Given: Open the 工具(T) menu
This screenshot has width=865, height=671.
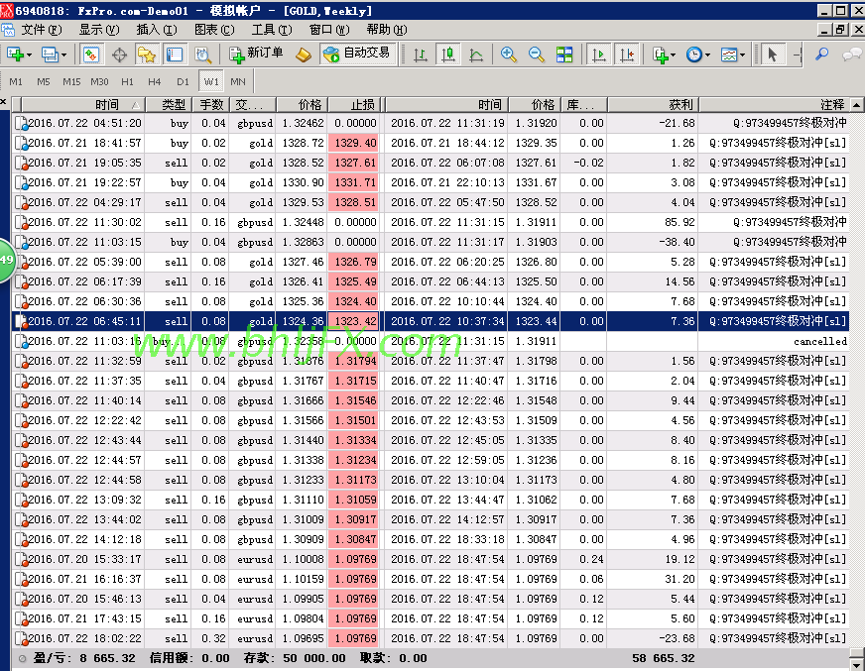Looking at the screenshot, I should click(x=272, y=29).
